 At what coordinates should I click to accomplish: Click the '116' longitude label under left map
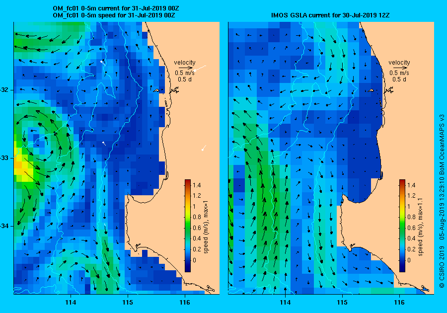[x=185, y=303]
